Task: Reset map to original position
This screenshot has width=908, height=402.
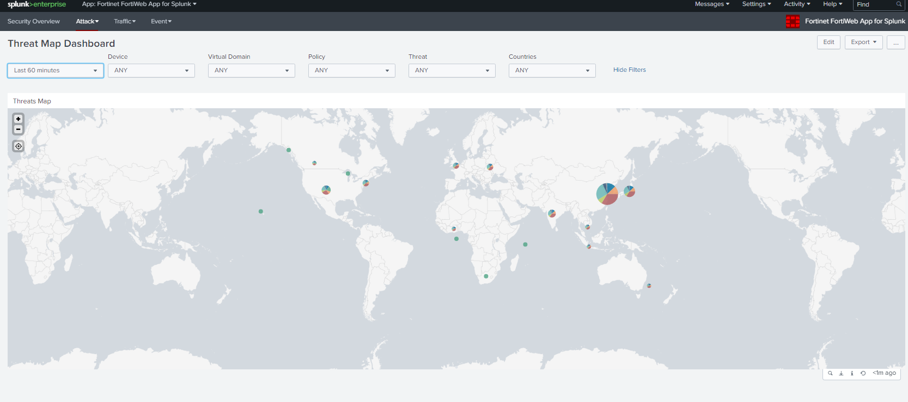Action: click(x=19, y=146)
